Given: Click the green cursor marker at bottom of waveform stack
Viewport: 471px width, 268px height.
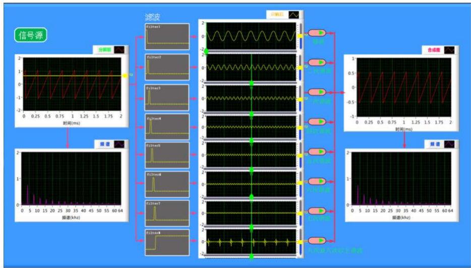Looking at the screenshot, I should tap(251, 256).
